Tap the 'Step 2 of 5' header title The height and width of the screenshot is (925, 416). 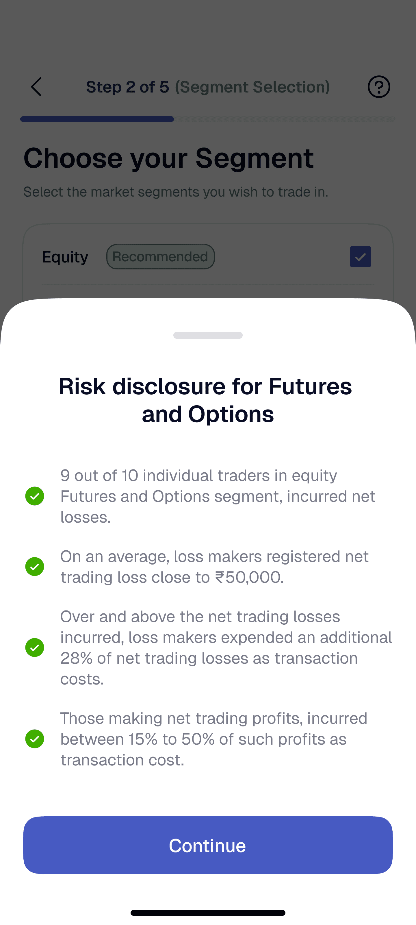pyautogui.click(x=127, y=87)
